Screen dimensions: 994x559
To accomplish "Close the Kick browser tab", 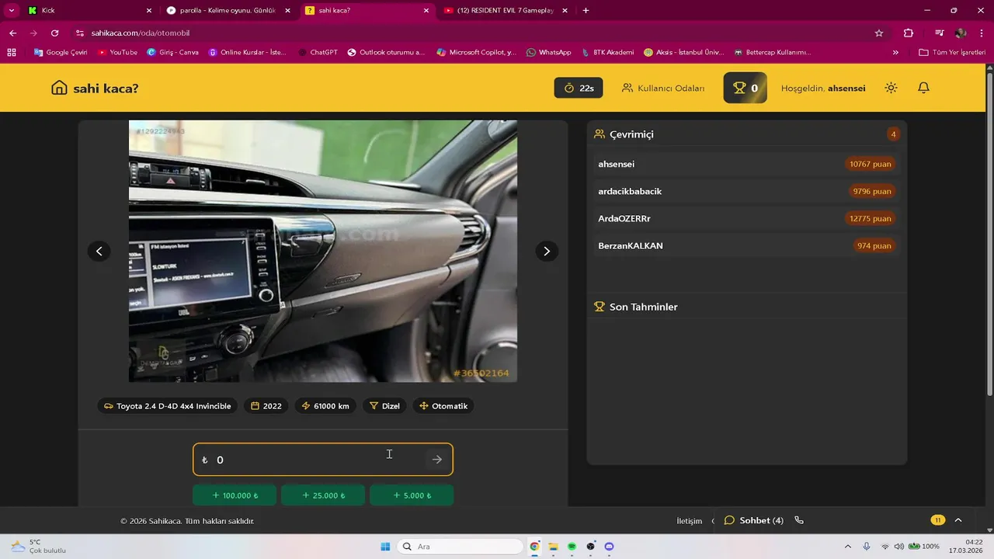I will [148, 10].
